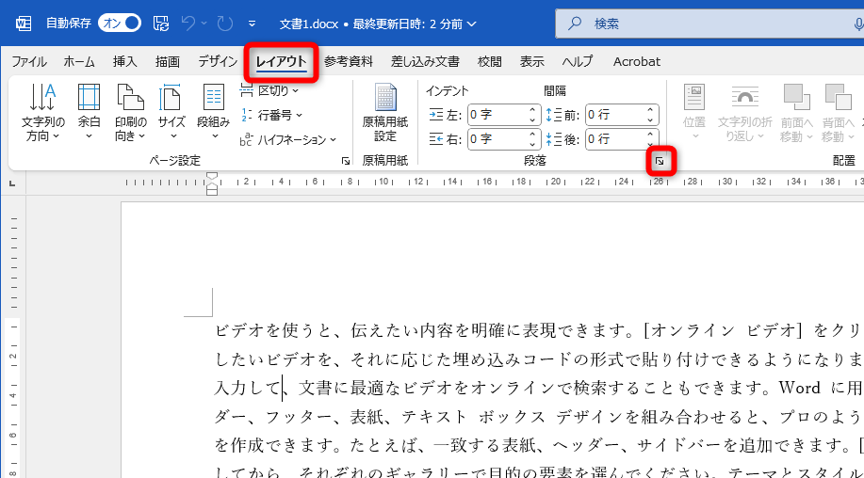Open the undo history dropdown arrow
This screenshot has width=864, height=478.
coord(204,24)
